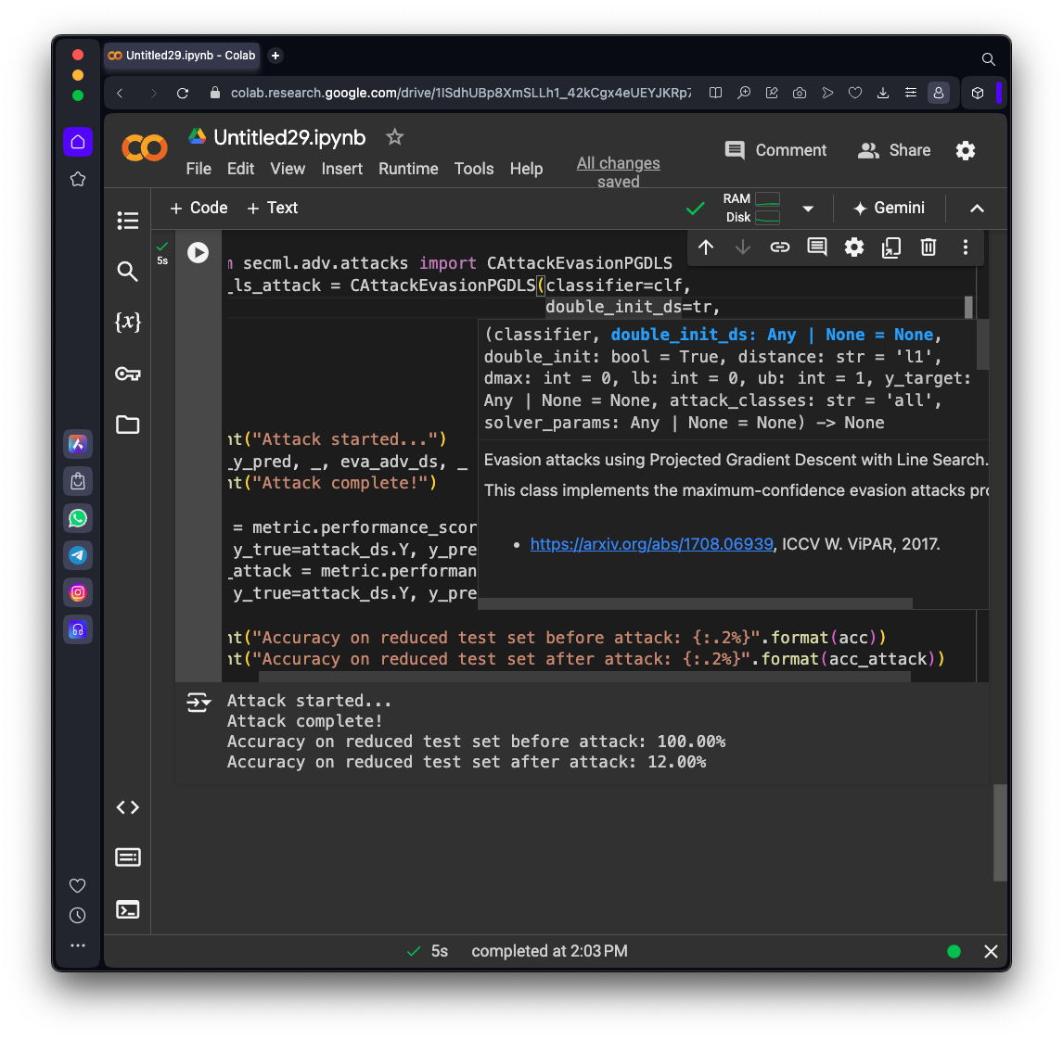The image size is (1063, 1040).
Task: Open the Tools menu
Action: tap(473, 169)
